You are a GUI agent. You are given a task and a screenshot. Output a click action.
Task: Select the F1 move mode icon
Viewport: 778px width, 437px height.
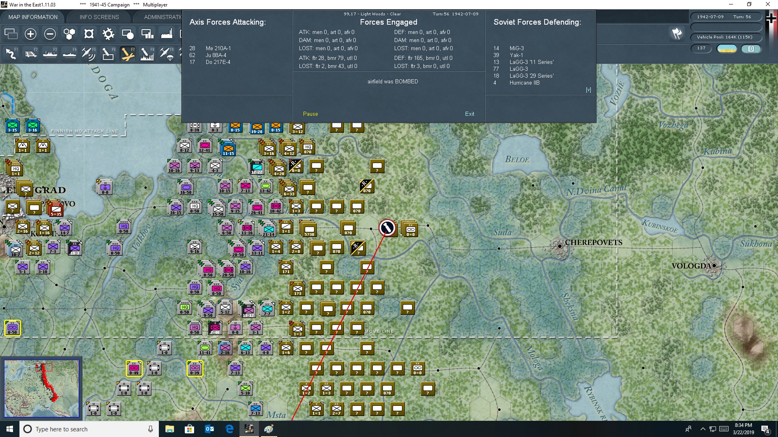pyautogui.click(x=11, y=53)
